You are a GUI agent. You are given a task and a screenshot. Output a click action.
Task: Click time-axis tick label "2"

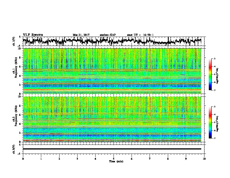coord(59,159)
